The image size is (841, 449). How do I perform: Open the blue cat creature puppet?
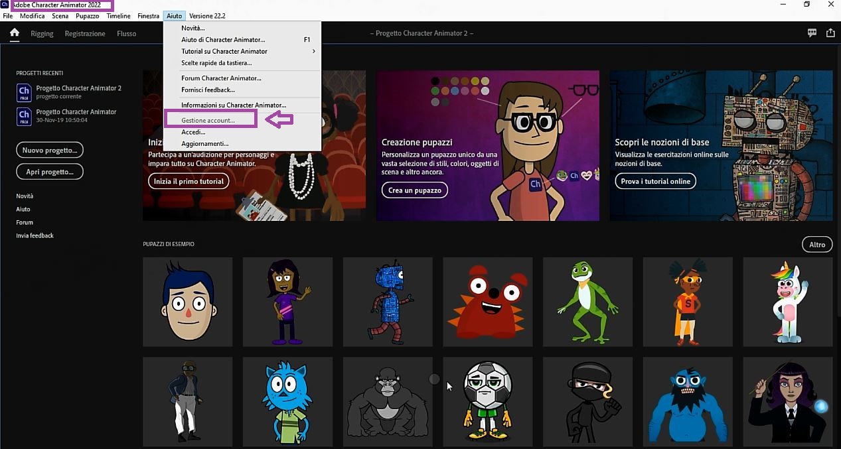pos(287,402)
